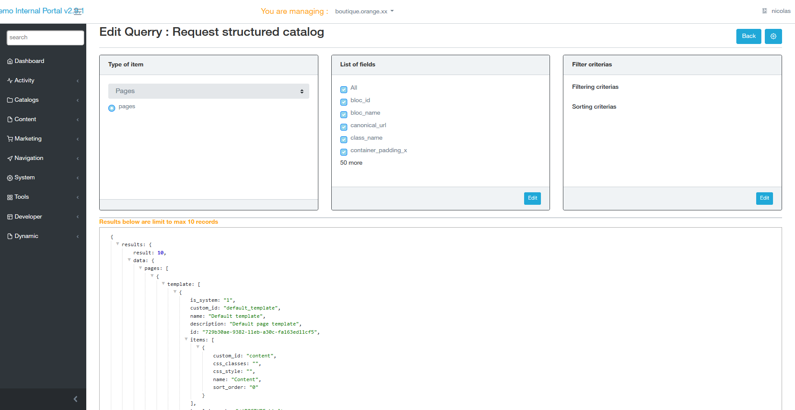Collapse the items array node
Screen dimensions: 795x410
pyautogui.click(x=186, y=339)
